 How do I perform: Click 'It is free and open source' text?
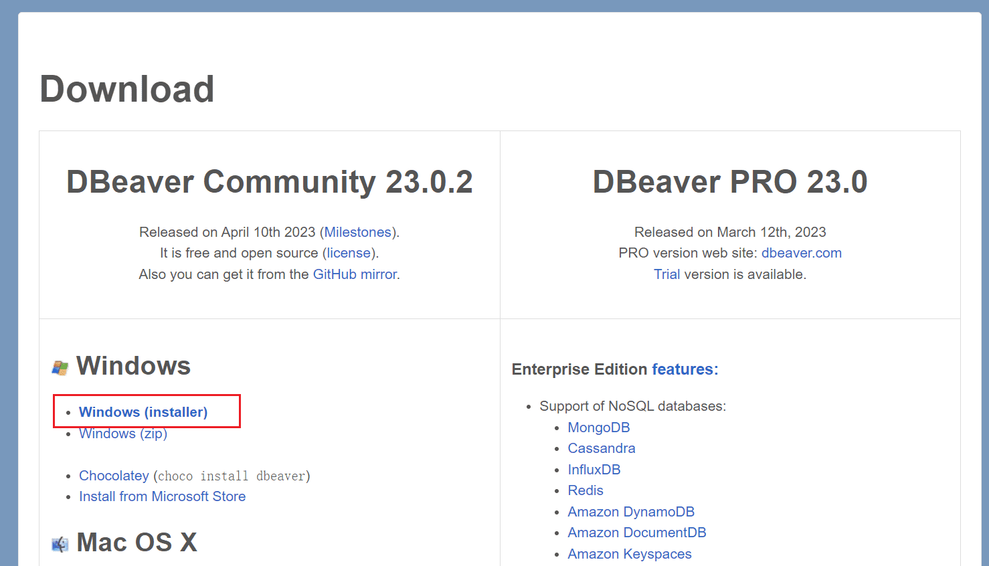tap(239, 253)
